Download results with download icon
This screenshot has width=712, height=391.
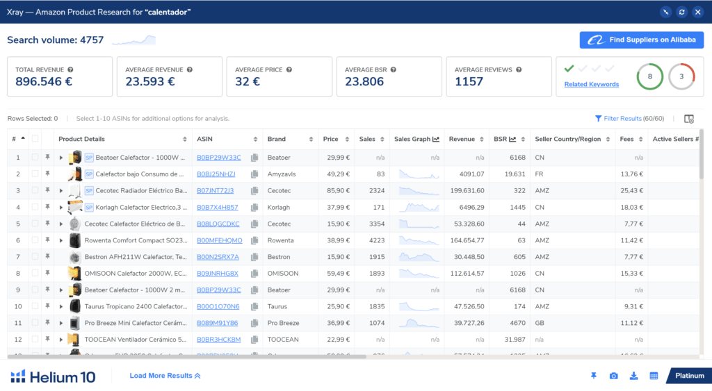coord(633,376)
